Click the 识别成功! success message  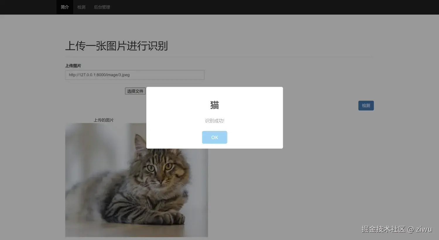pyautogui.click(x=215, y=120)
